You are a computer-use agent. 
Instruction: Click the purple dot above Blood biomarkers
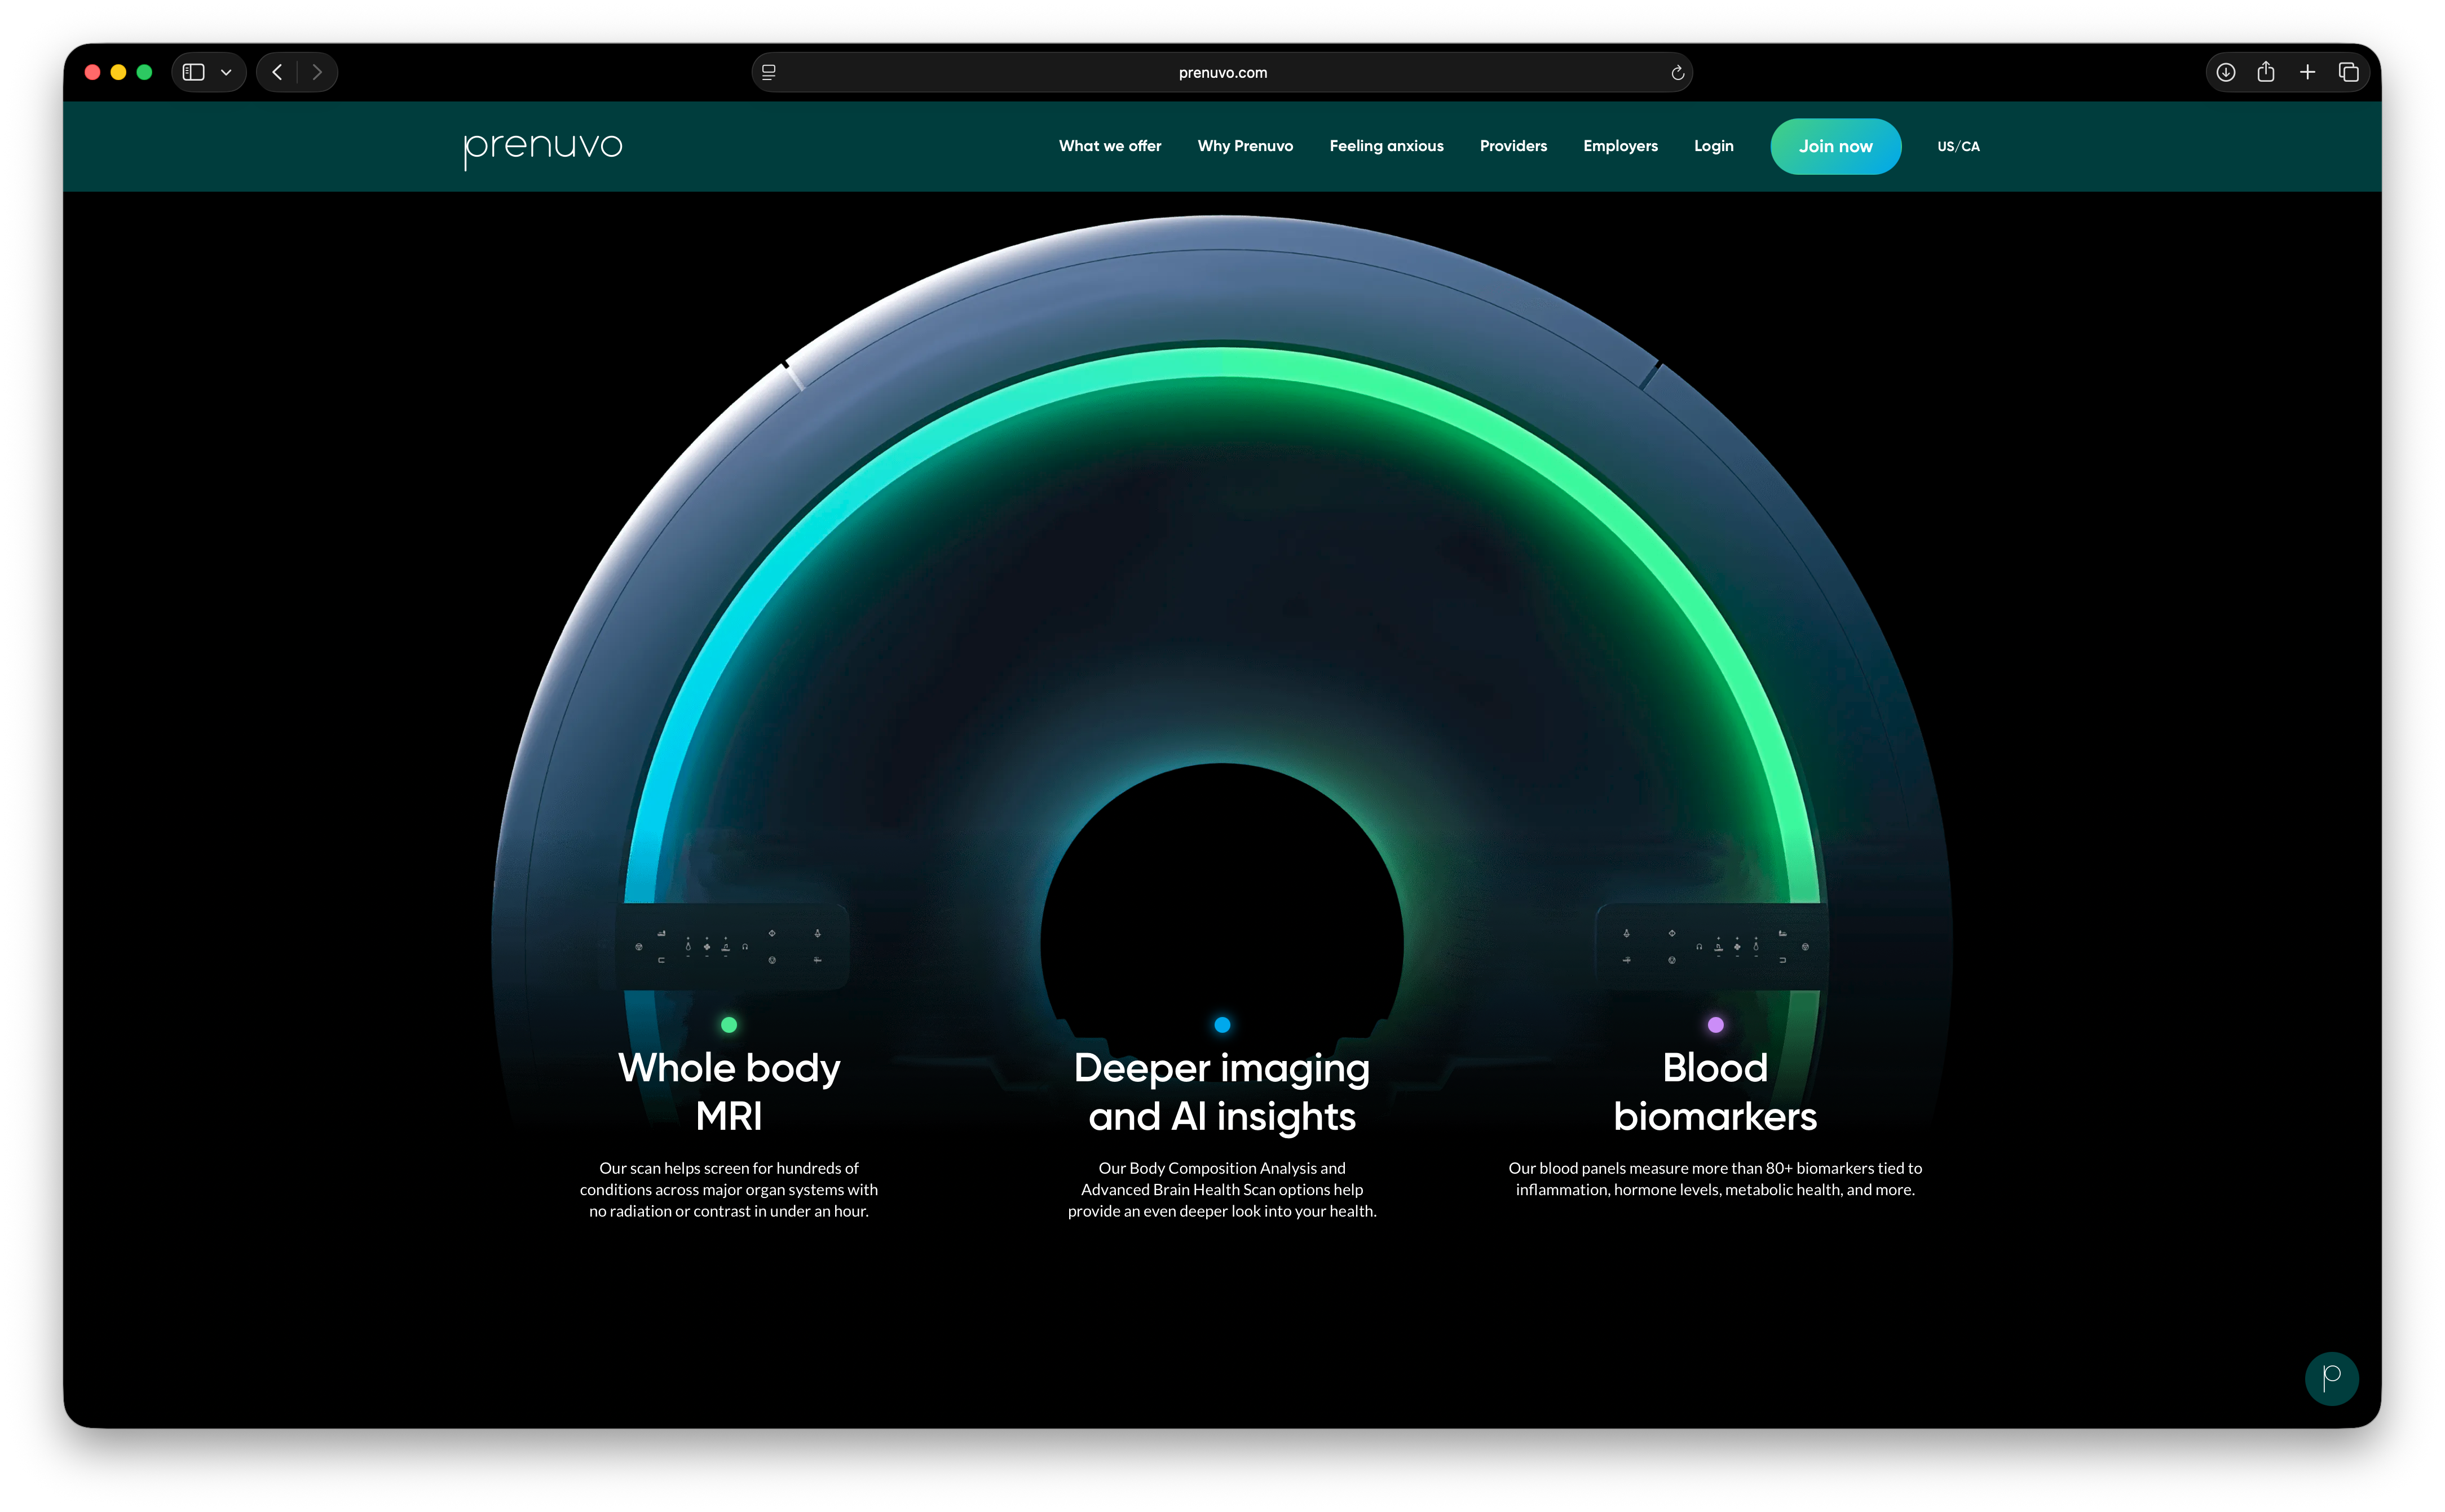tap(1715, 1024)
